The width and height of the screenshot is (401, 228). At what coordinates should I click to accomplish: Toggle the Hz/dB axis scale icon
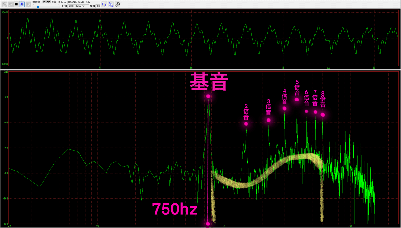[111, 4]
